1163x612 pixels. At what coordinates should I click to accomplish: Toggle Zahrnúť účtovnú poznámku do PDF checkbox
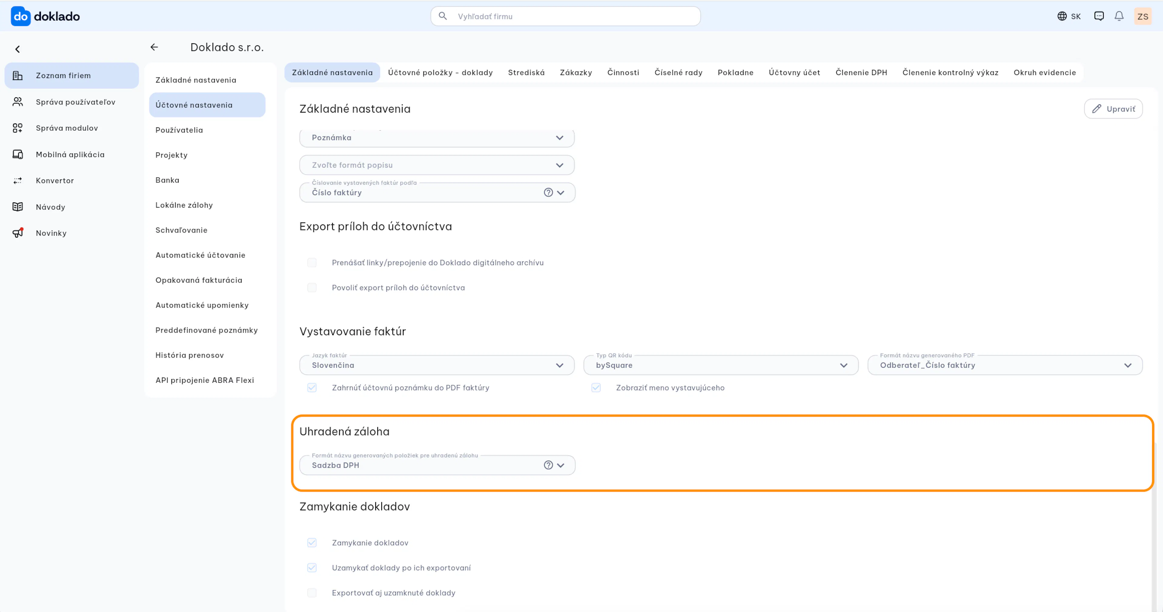(x=312, y=388)
